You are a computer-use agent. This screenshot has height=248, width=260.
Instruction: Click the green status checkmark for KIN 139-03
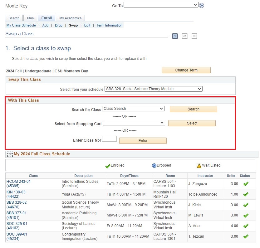(246, 194)
